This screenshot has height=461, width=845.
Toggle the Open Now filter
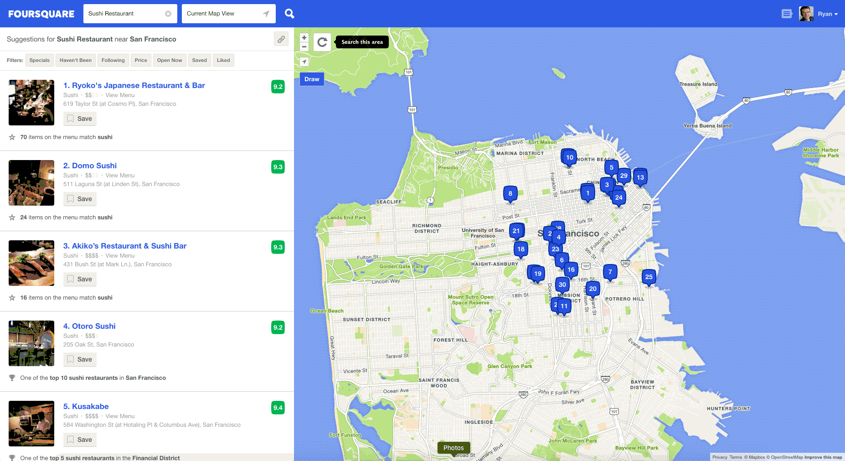point(170,60)
